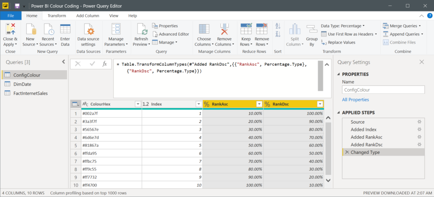Collapse the ribbon
Screen dimensions: 434x197
(x=421, y=16)
